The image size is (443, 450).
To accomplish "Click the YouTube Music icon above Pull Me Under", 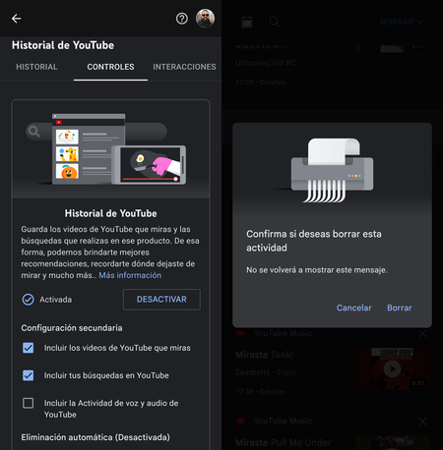I will click(241, 422).
